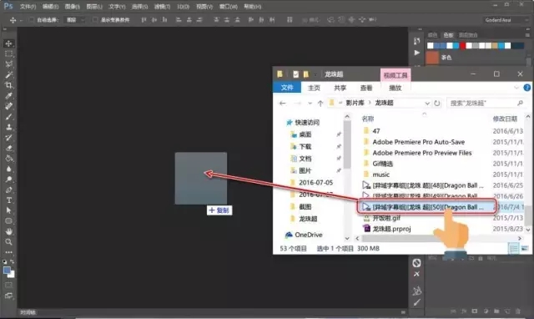The height and width of the screenshot is (319, 534).
Task: Reset default foreground and background colors
Action: pos(4,261)
